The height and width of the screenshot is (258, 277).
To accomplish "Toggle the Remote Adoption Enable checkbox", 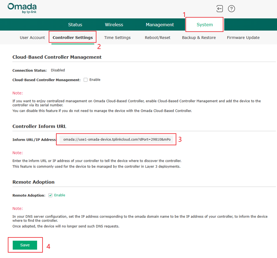I will click(50, 195).
